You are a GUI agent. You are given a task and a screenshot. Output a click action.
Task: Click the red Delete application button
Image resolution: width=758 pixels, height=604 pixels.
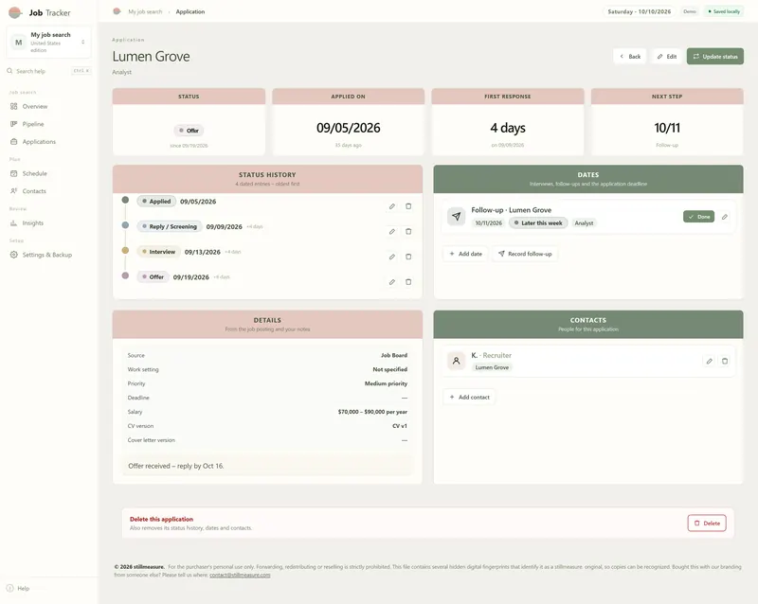[x=707, y=524]
